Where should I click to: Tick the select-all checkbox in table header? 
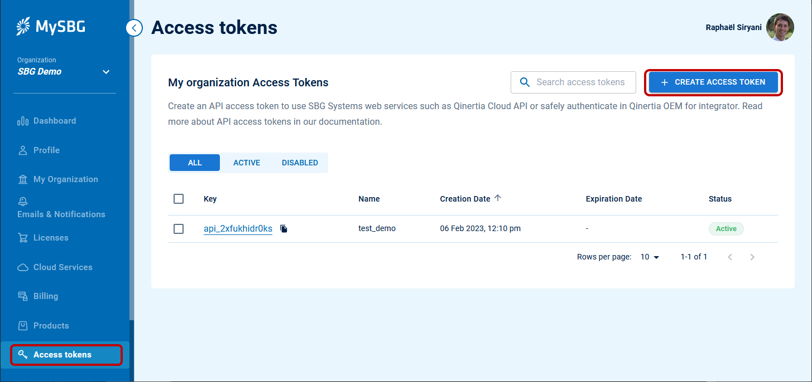(179, 199)
